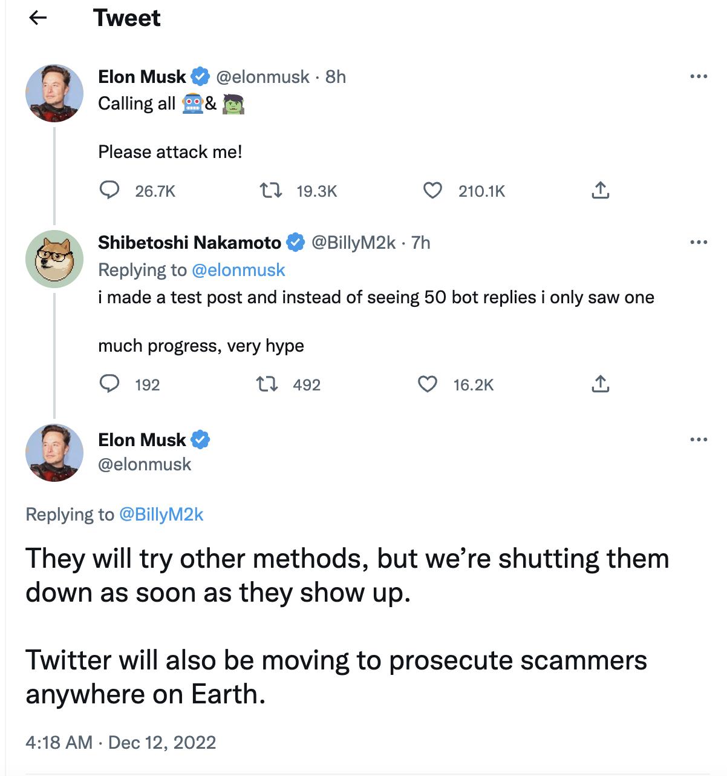Open the @BillyM2k link under Replying to
The image size is (727, 776).
point(161,515)
